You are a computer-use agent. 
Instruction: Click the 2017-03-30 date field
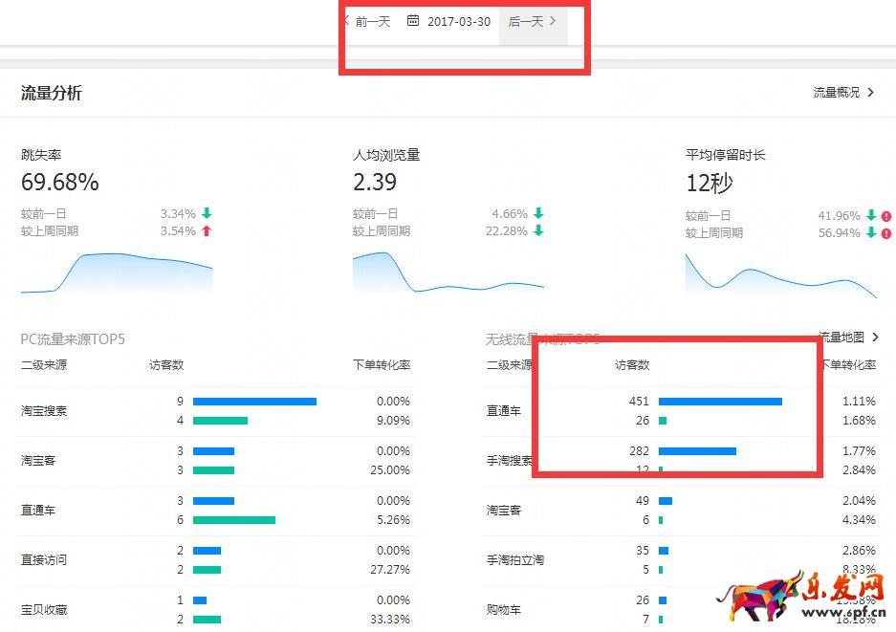click(x=459, y=22)
